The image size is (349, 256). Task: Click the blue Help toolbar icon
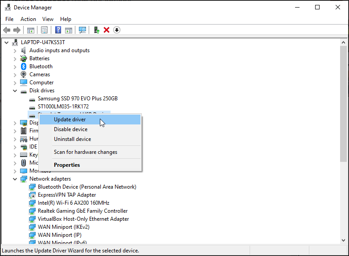click(58, 30)
